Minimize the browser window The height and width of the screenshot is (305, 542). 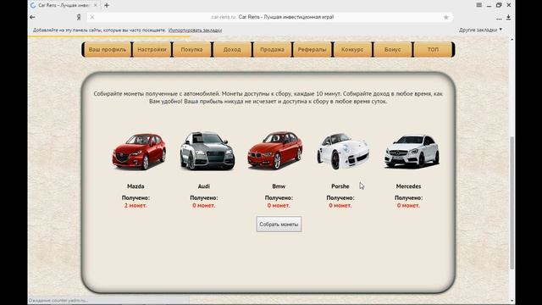489,6
